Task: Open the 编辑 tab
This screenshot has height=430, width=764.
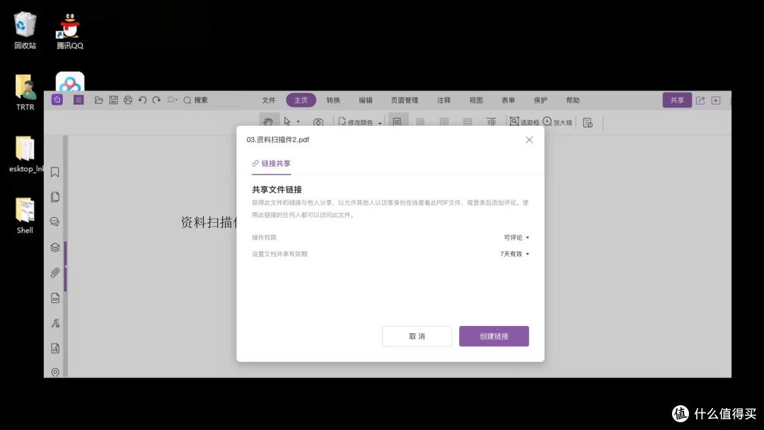Action: [366, 100]
